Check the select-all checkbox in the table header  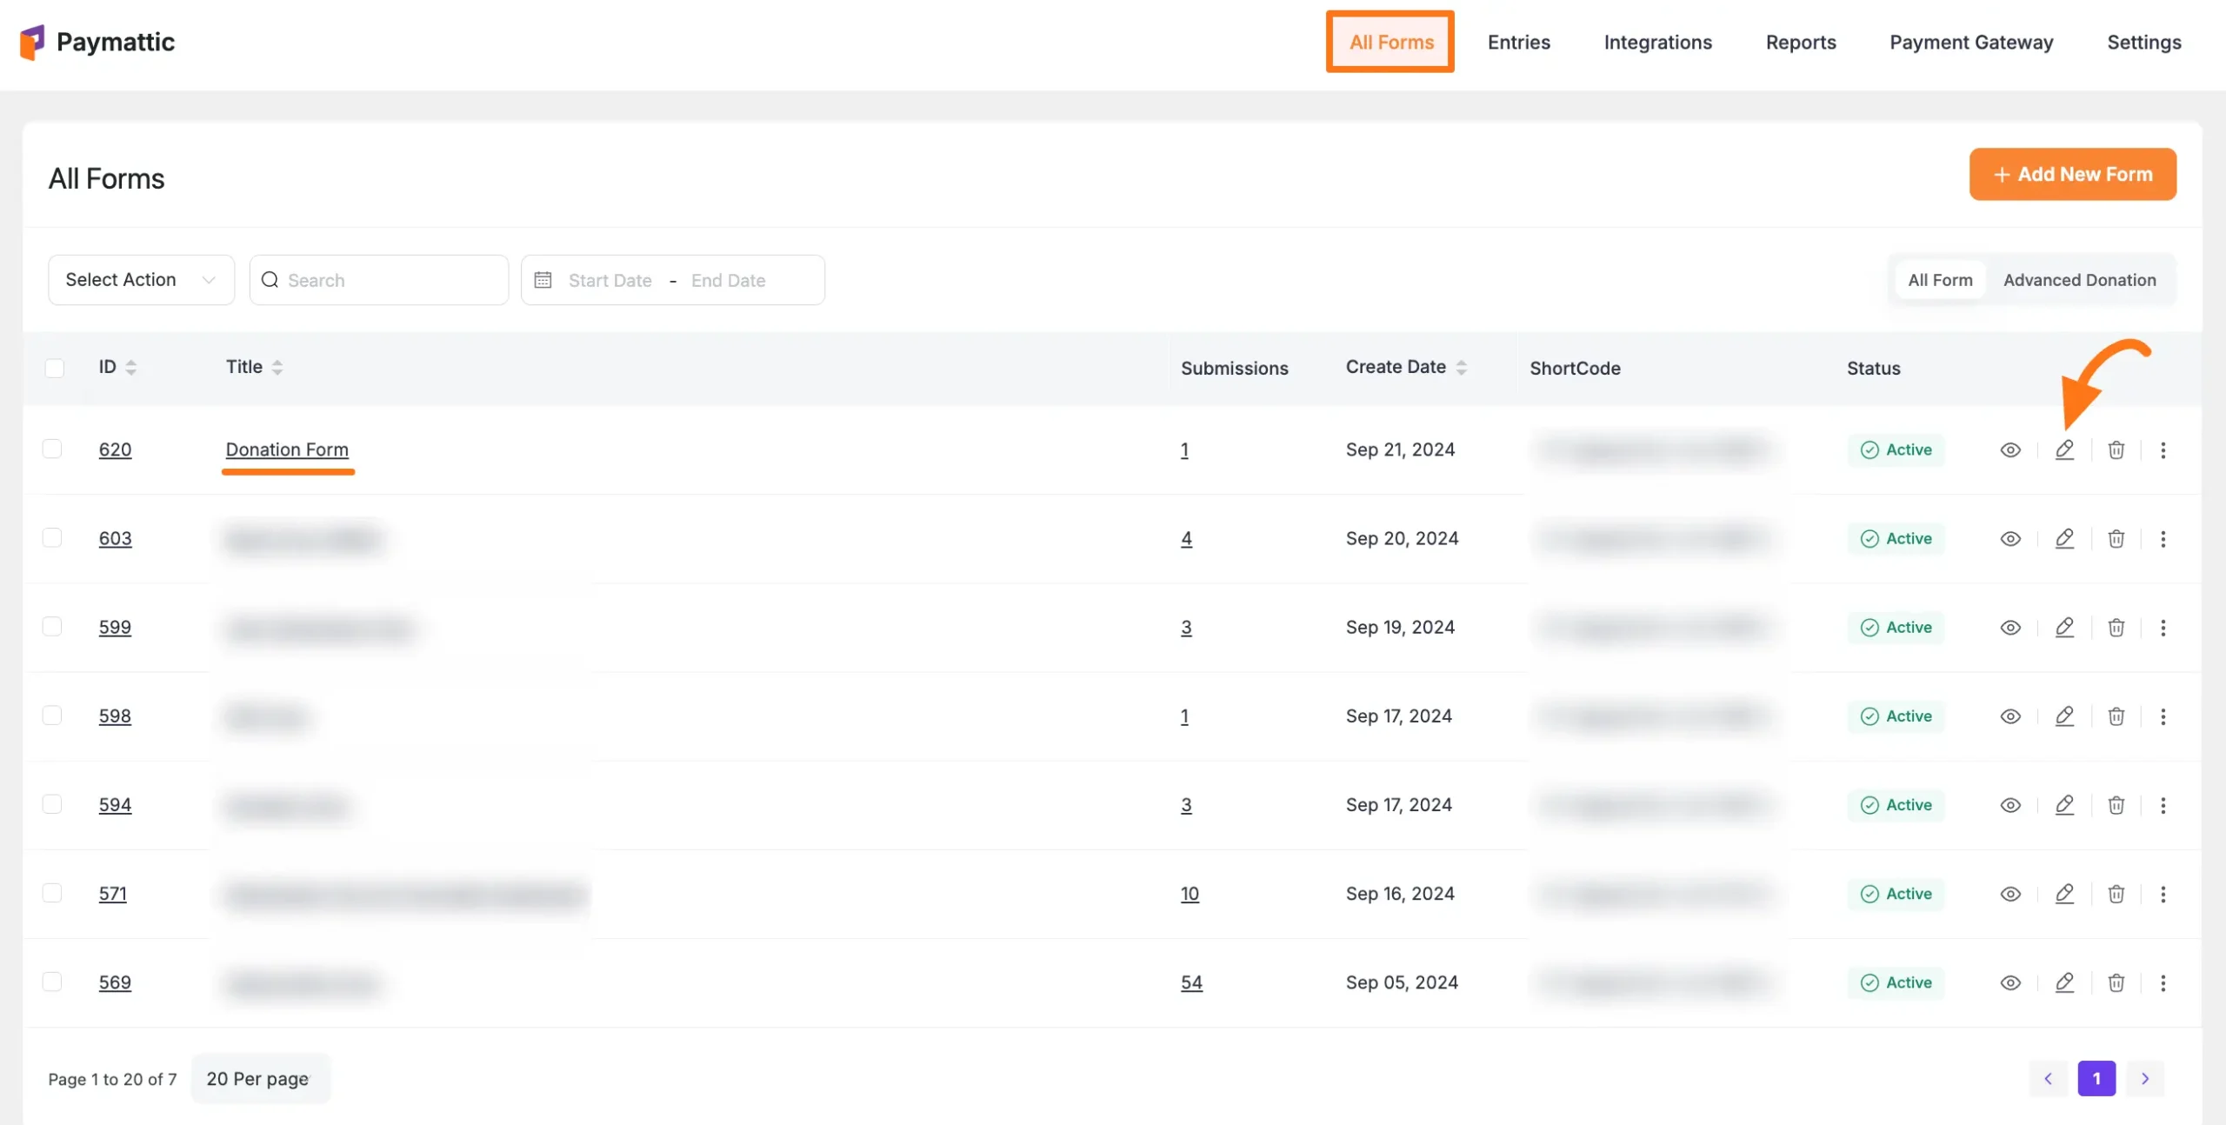(x=54, y=368)
